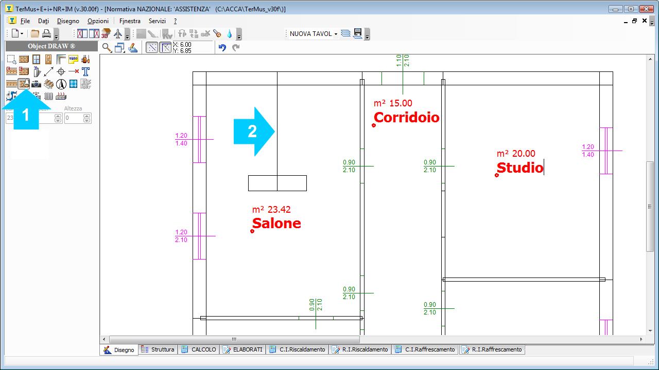
Task: Toggle the second snap mode button
Action: [x=165, y=48]
